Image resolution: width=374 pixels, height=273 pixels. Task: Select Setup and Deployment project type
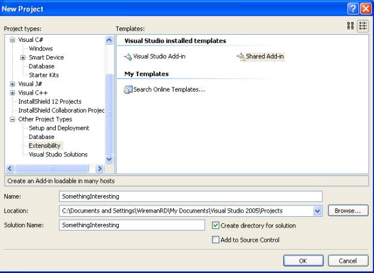point(59,128)
